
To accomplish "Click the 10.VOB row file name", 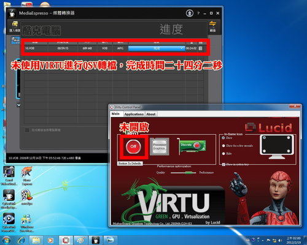I will pyautogui.click(x=30, y=48).
